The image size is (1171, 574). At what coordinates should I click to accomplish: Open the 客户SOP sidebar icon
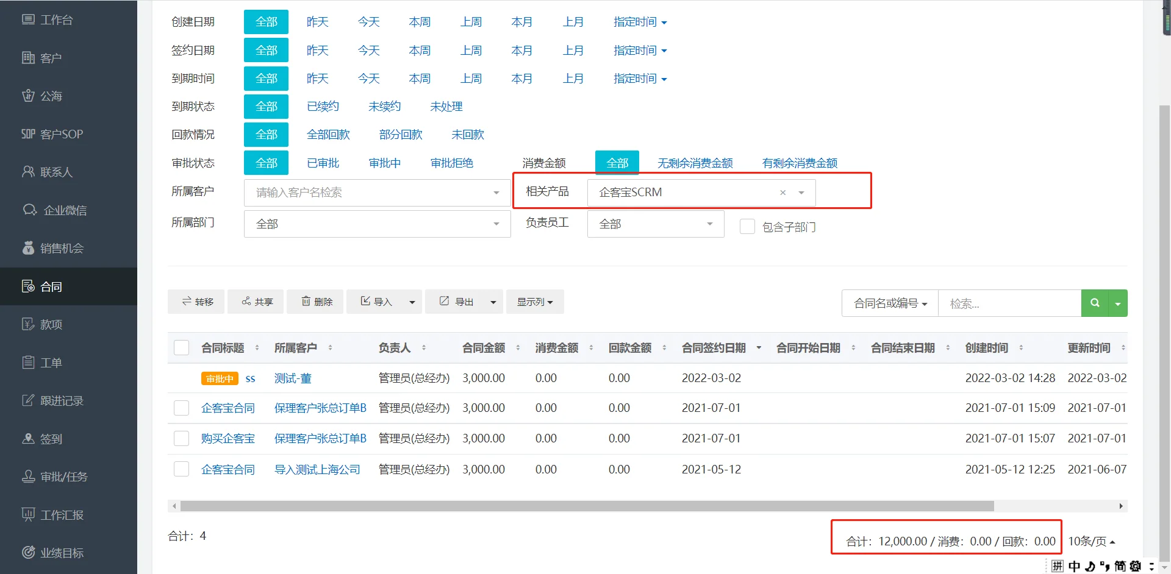(28, 134)
